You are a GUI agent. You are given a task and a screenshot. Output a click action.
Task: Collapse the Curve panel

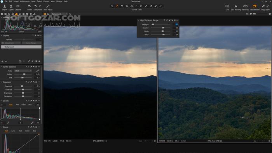click(x=2, y=127)
